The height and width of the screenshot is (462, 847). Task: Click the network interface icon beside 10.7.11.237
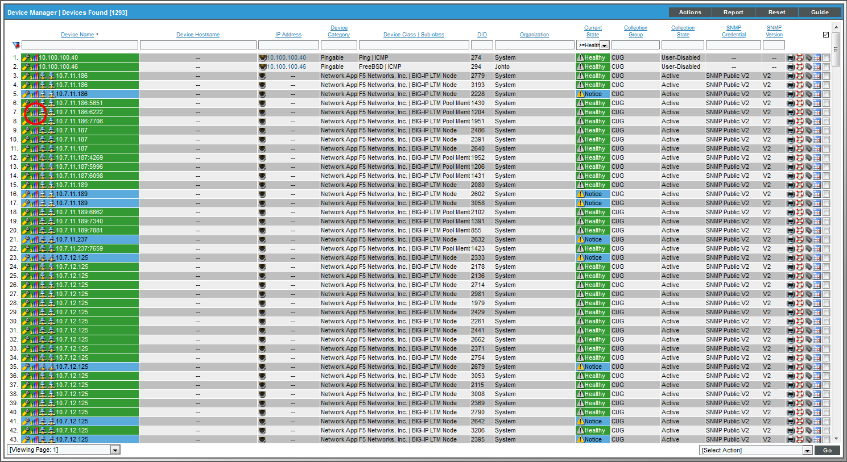coord(43,239)
